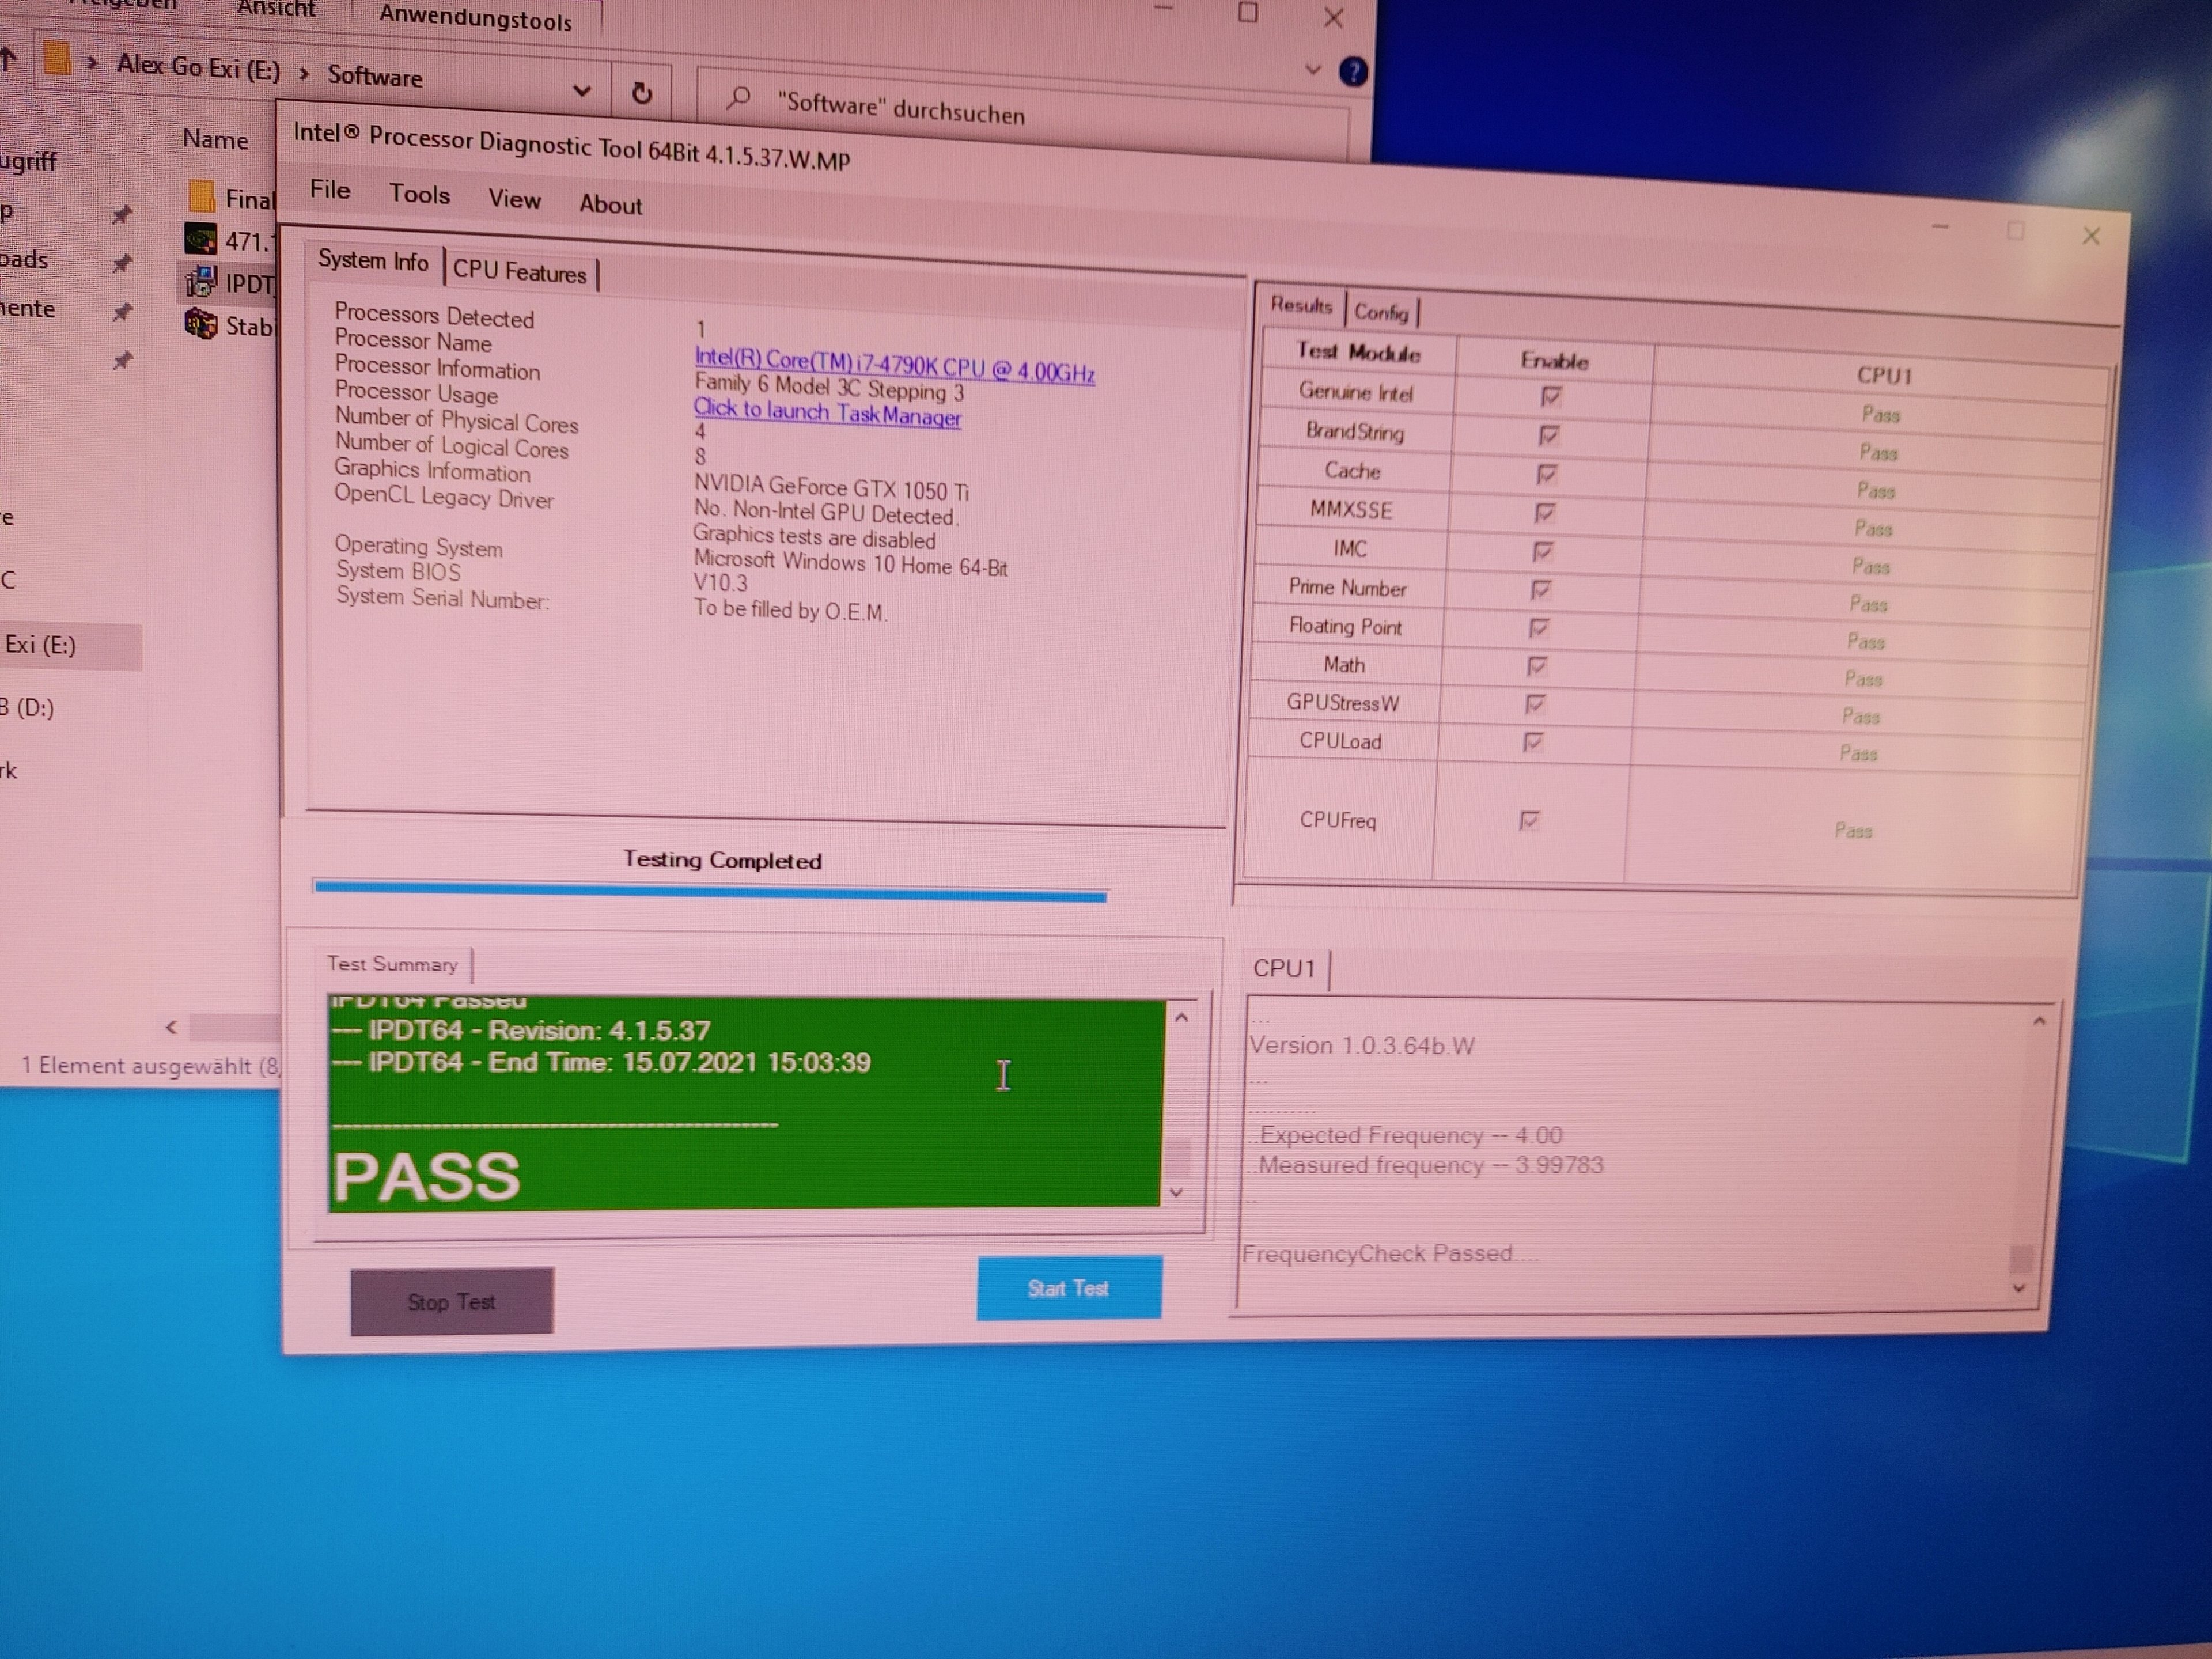Click the search magnifier icon
This screenshot has width=2212, height=1659.
pos(738,98)
